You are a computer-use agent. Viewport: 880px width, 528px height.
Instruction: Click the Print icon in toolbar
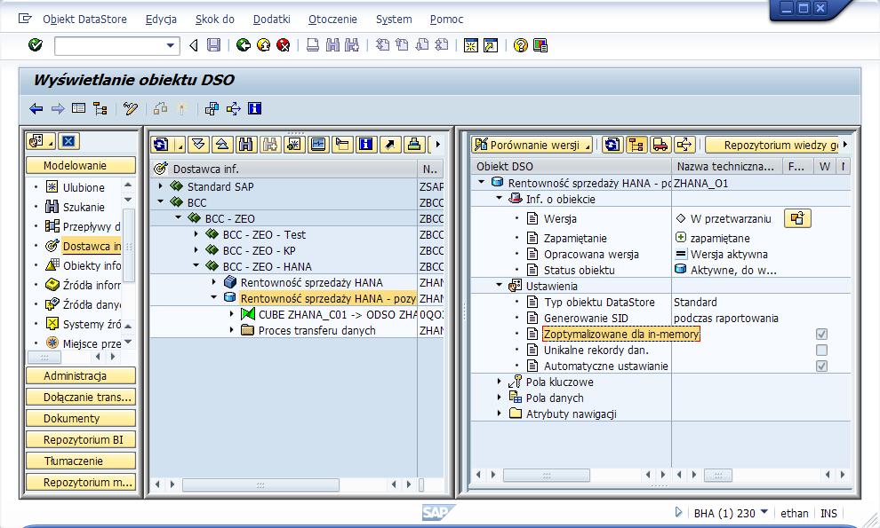[x=313, y=45]
